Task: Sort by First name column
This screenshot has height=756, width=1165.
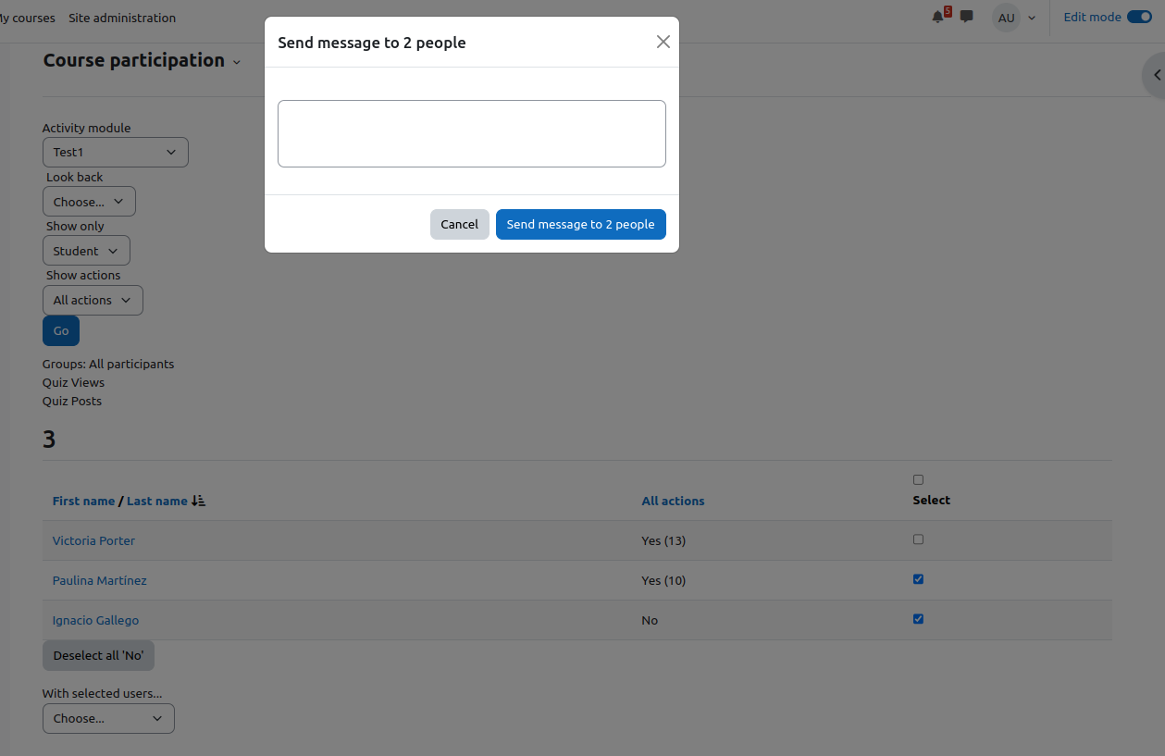Action: coord(83,501)
